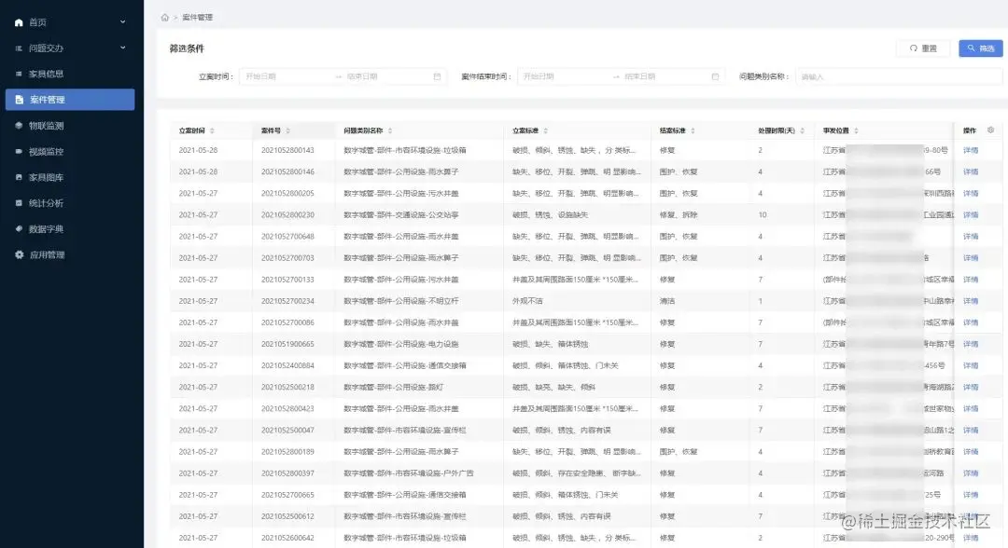
Task: Sort table by 案件号 column arrows
Action: pos(288,130)
